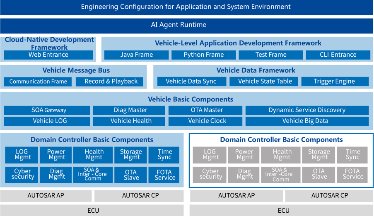
Task: Click the Cloud-Native Development Framework heading
Action: pos(49,43)
